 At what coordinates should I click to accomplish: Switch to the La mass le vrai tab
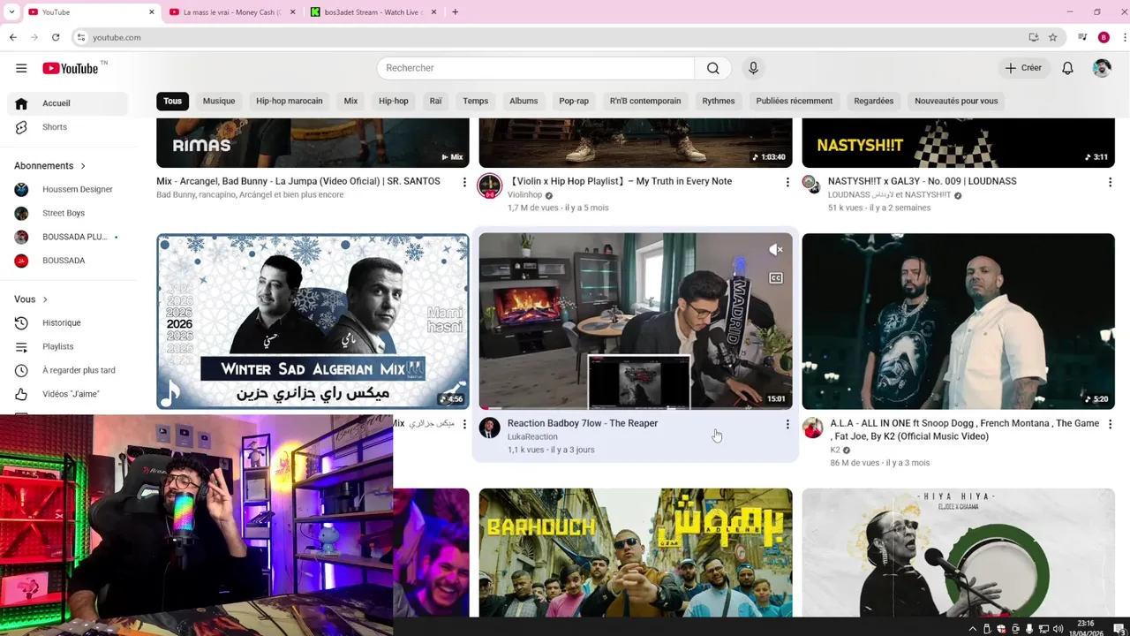pyautogui.click(x=232, y=12)
